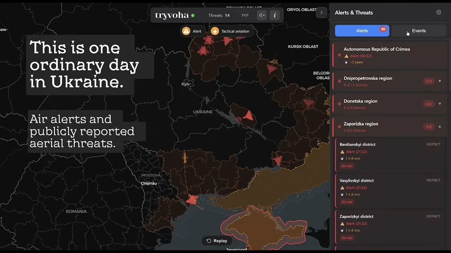Click the Air raid tag in Berdianskyi card
The image size is (451, 253).
pos(347,166)
